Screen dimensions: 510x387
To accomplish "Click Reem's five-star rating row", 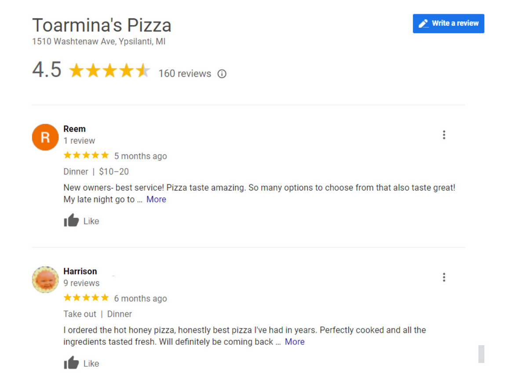I will click(x=86, y=155).
